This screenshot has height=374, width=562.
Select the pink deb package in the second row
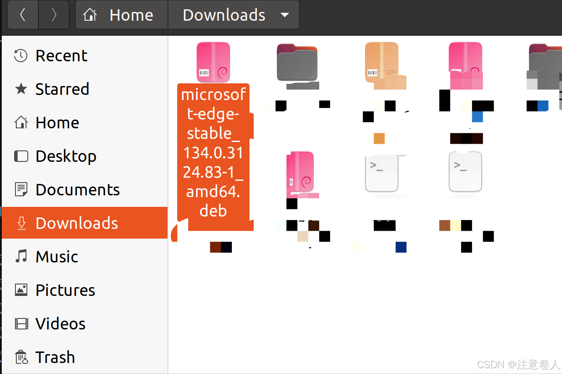pos(300,172)
